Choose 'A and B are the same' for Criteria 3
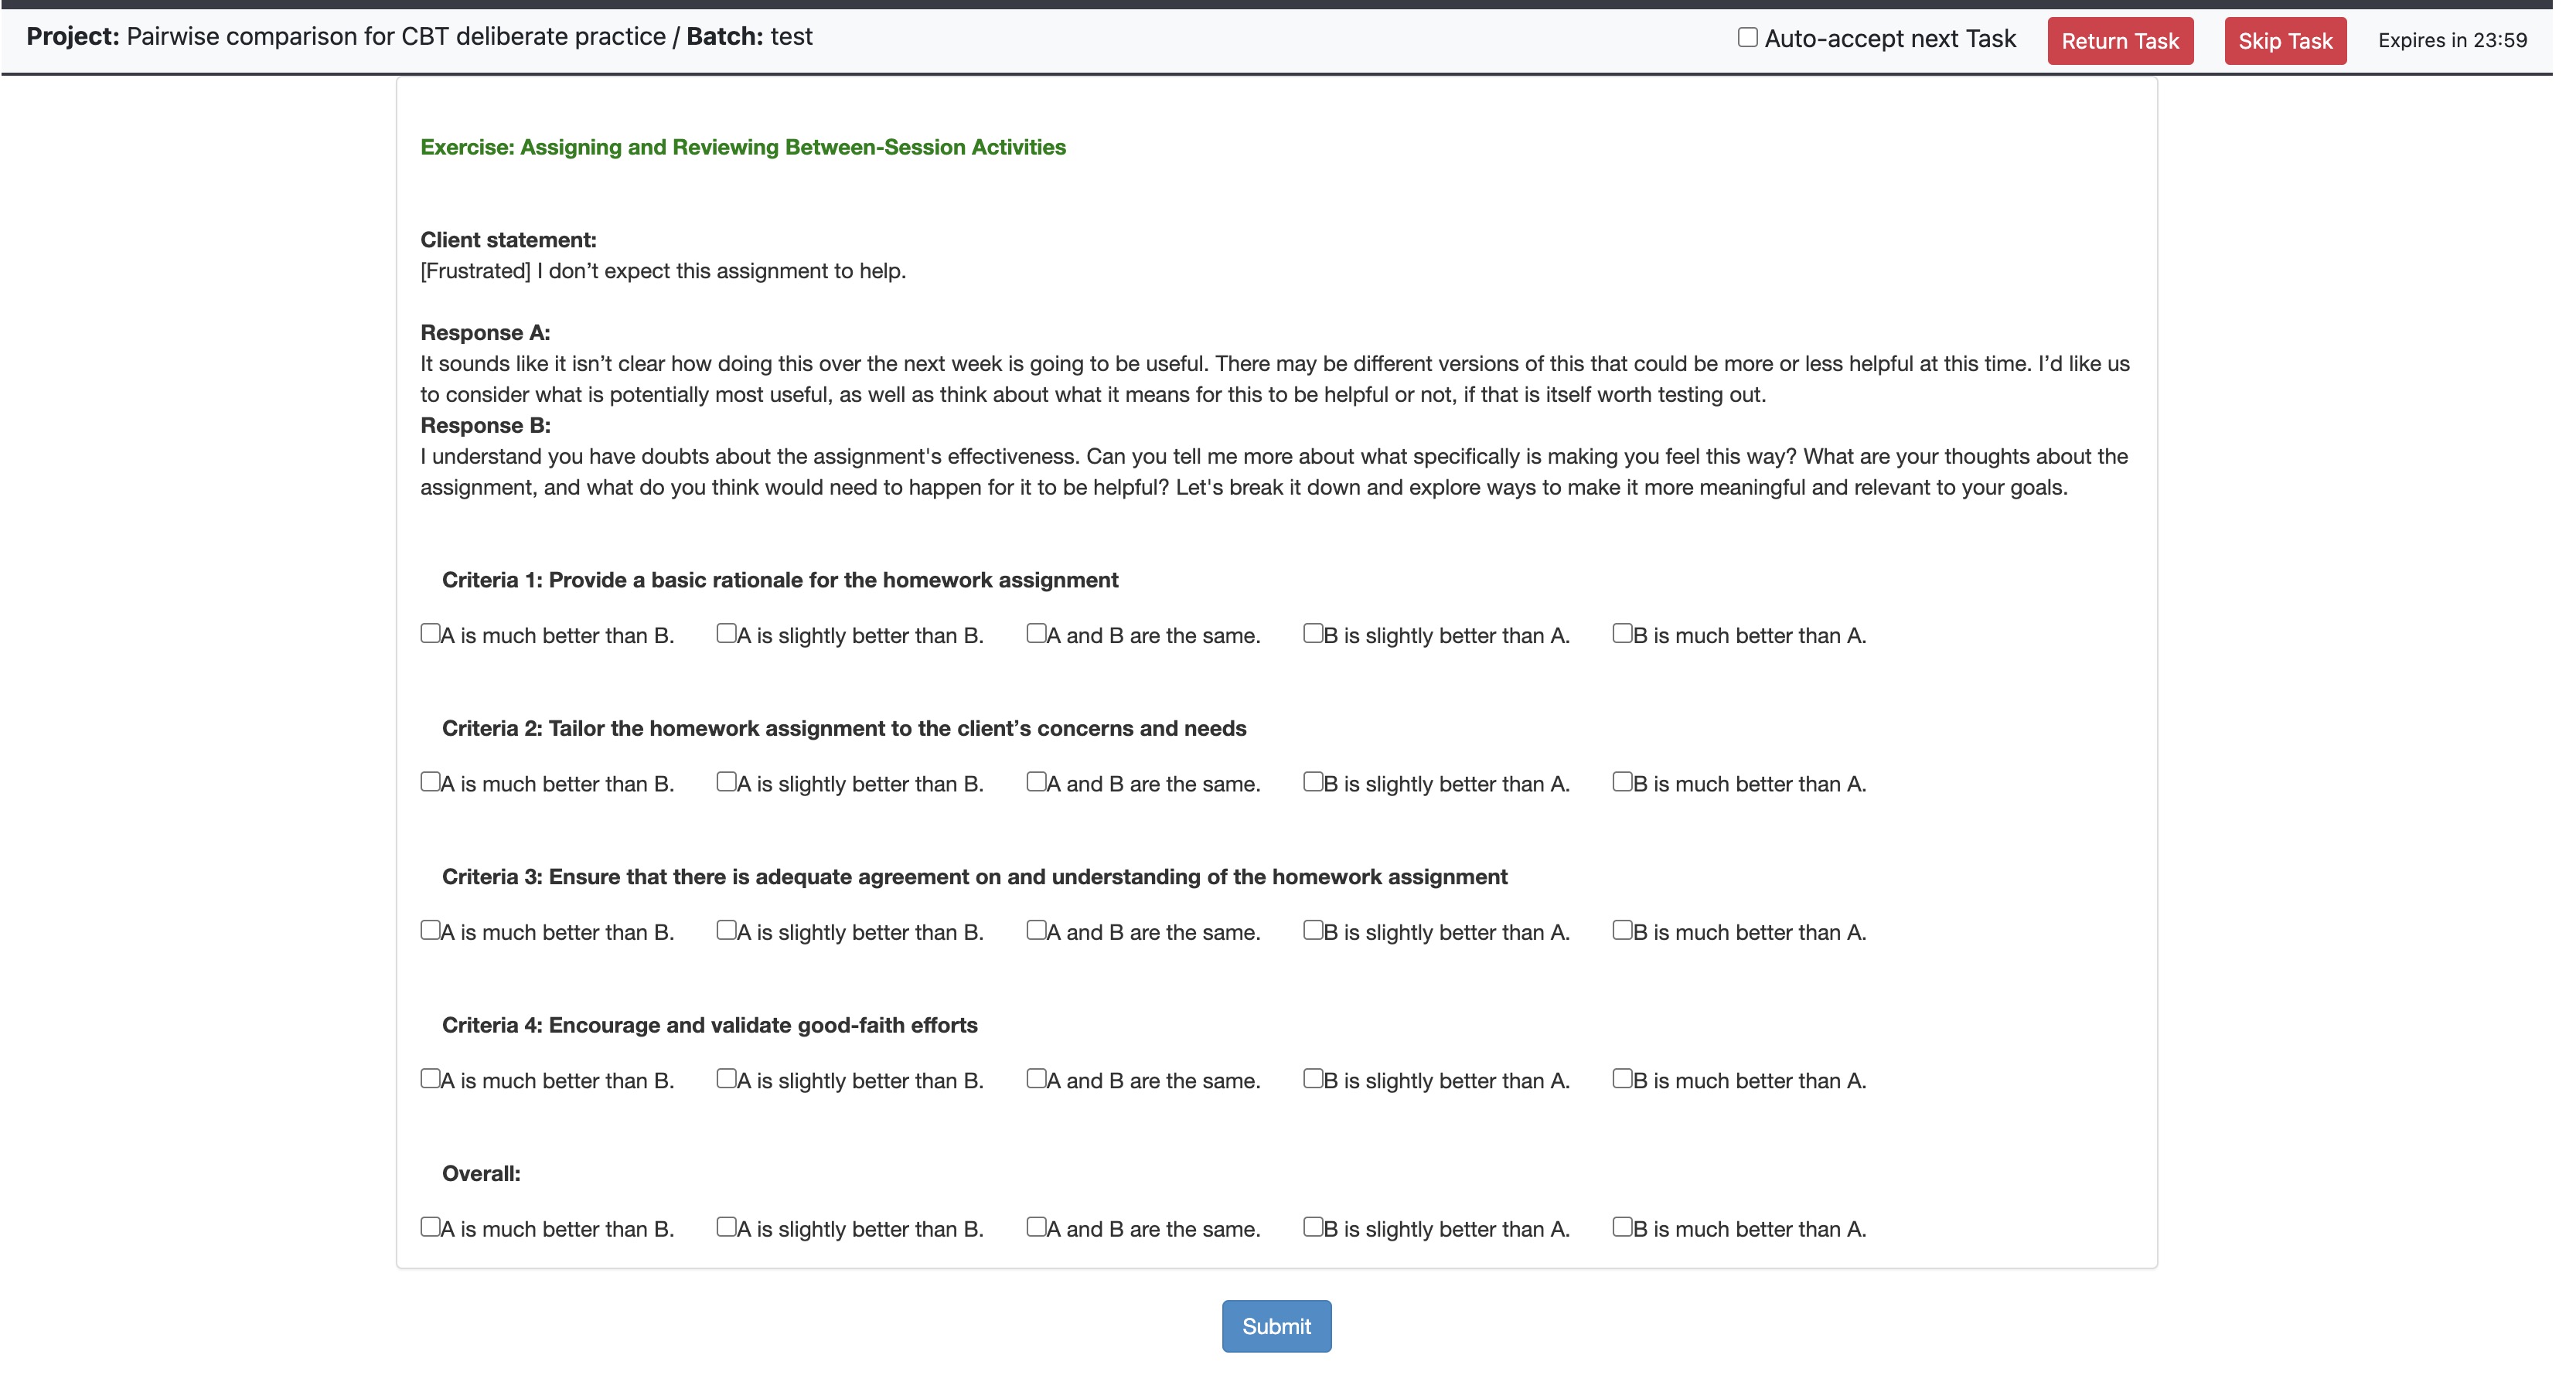This screenshot has height=1399, width=2576. tap(1036, 930)
